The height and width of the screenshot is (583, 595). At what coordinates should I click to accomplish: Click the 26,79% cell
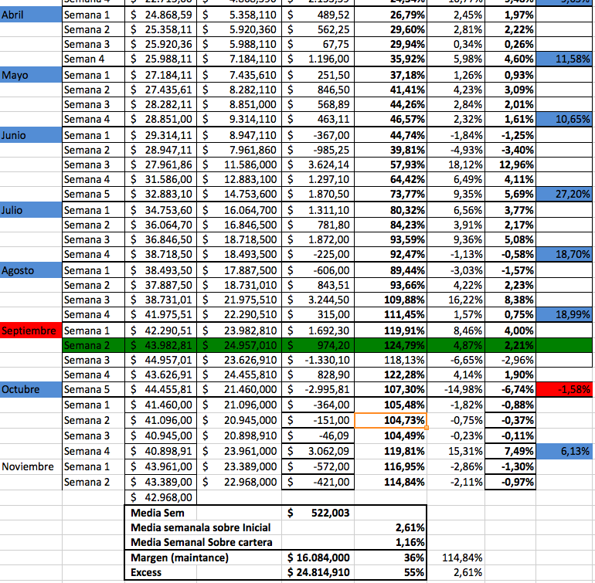[x=390, y=15]
